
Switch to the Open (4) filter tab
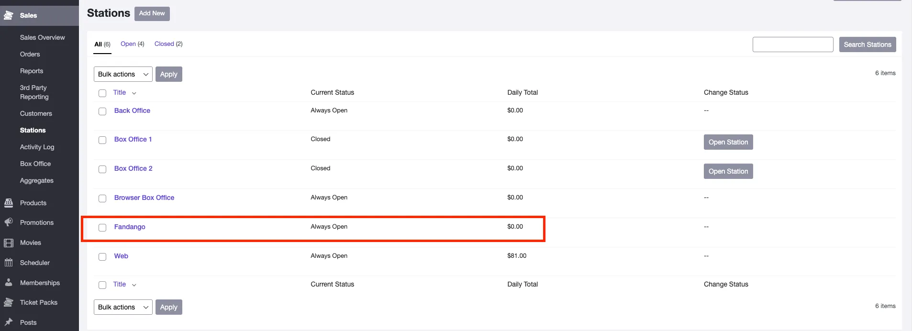pos(133,44)
